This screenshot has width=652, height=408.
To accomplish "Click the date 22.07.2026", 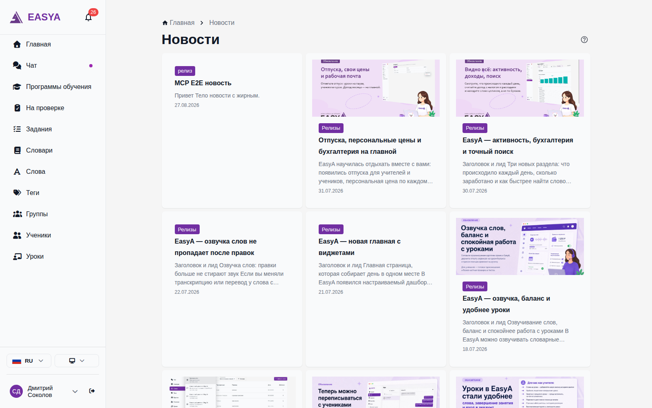I will (187, 292).
